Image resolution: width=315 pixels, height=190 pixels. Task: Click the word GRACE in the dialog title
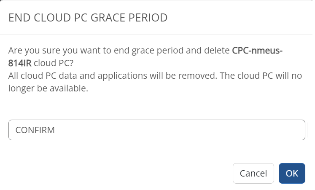[108, 18]
